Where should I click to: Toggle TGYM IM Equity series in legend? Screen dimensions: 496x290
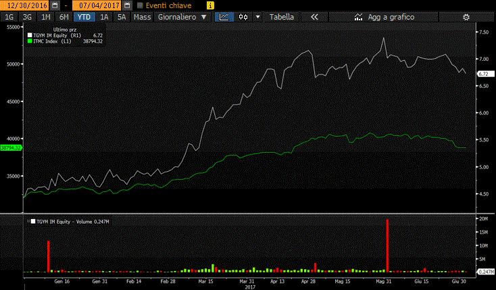pyautogui.click(x=30, y=35)
